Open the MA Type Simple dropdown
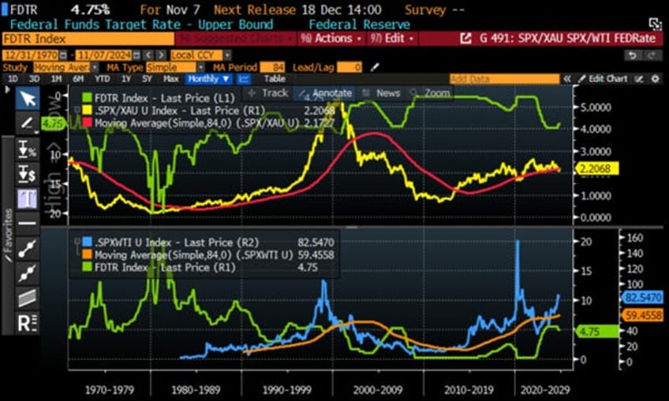Image resolution: width=669 pixels, height=401 pixels. (x=175, y=67)
